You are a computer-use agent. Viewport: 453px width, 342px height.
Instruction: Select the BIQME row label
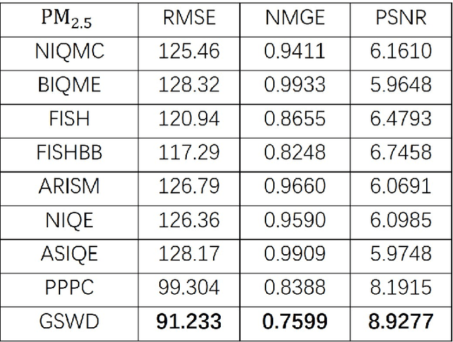point(69,85)
